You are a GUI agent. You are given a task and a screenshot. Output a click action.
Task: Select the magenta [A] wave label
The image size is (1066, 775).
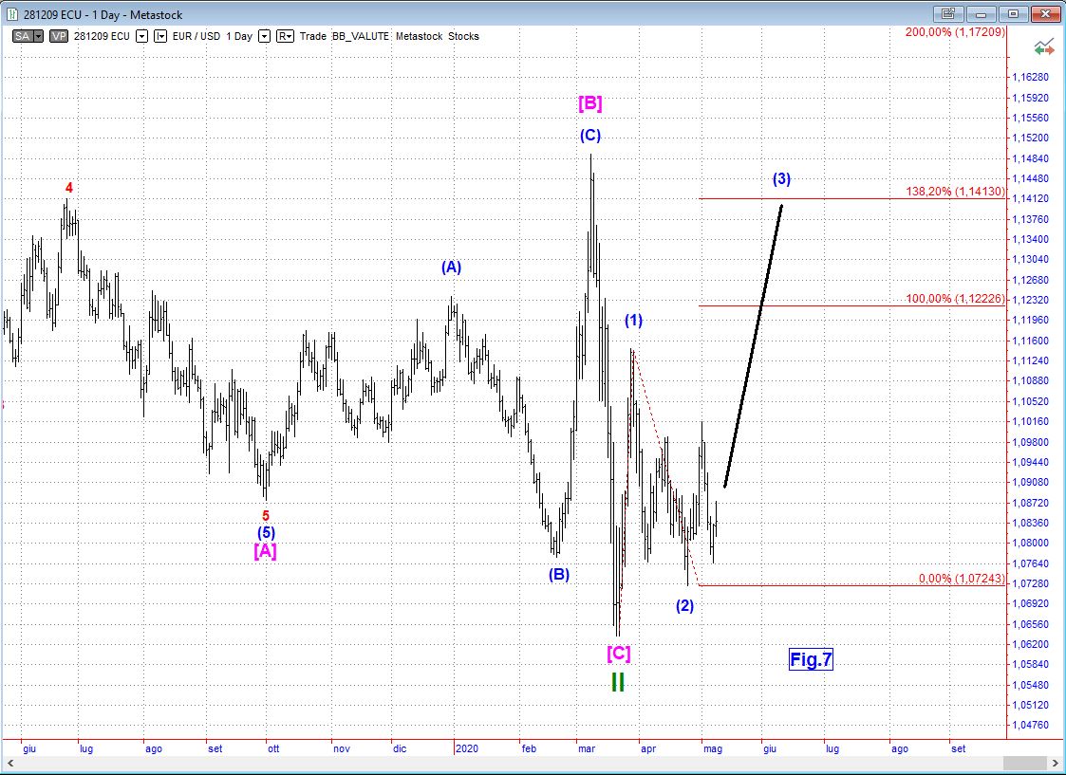[x=265, y=551]
